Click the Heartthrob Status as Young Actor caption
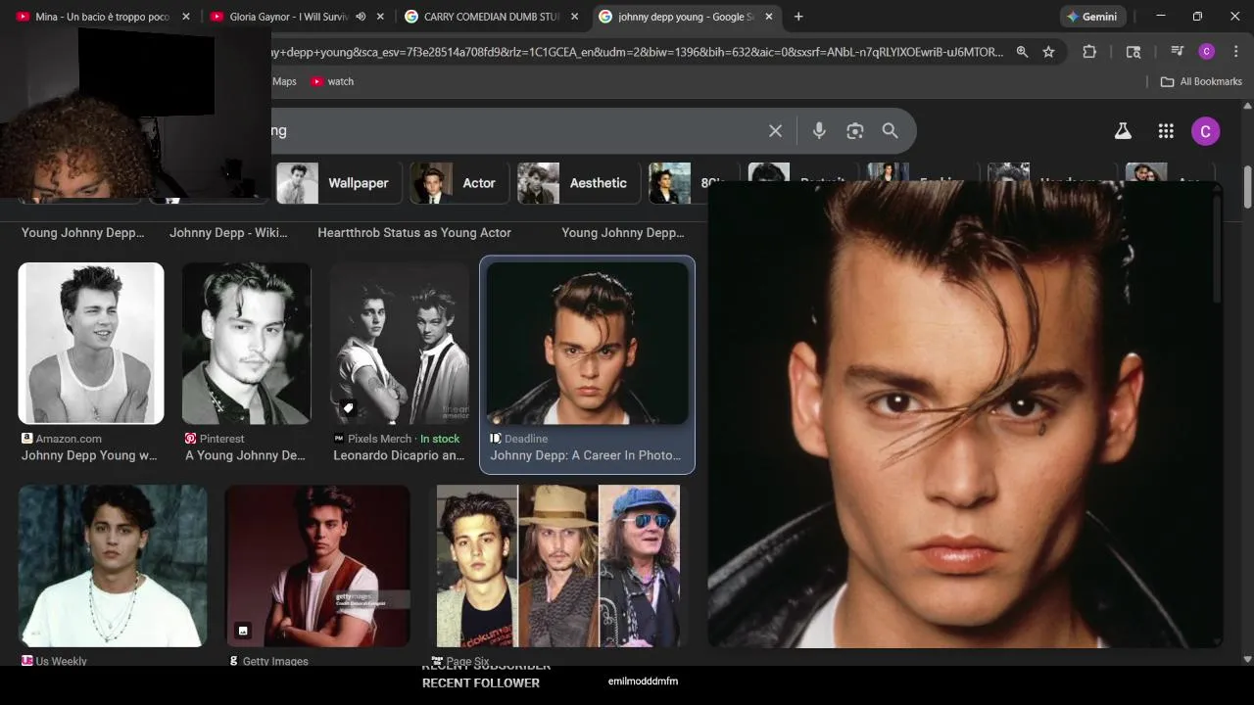Viewport: 1254px width, 705px height. (414, 233)
